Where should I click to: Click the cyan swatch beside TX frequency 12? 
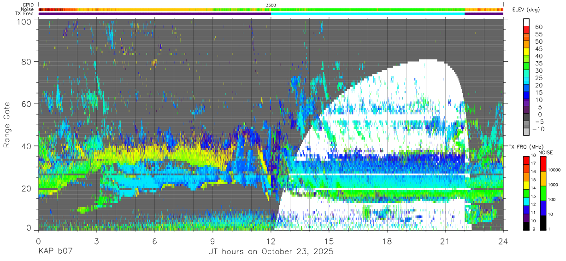click(x=526, y=202)
